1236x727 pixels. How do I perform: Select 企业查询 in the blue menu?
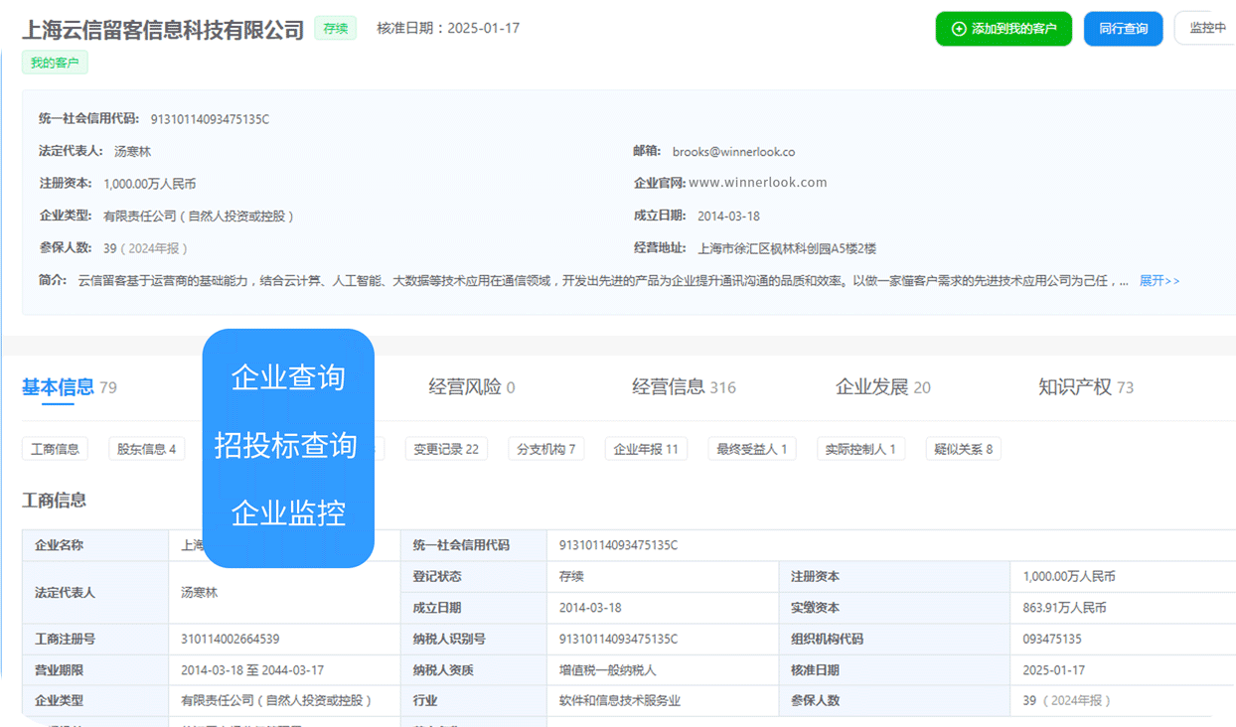[x=288, y=377]
